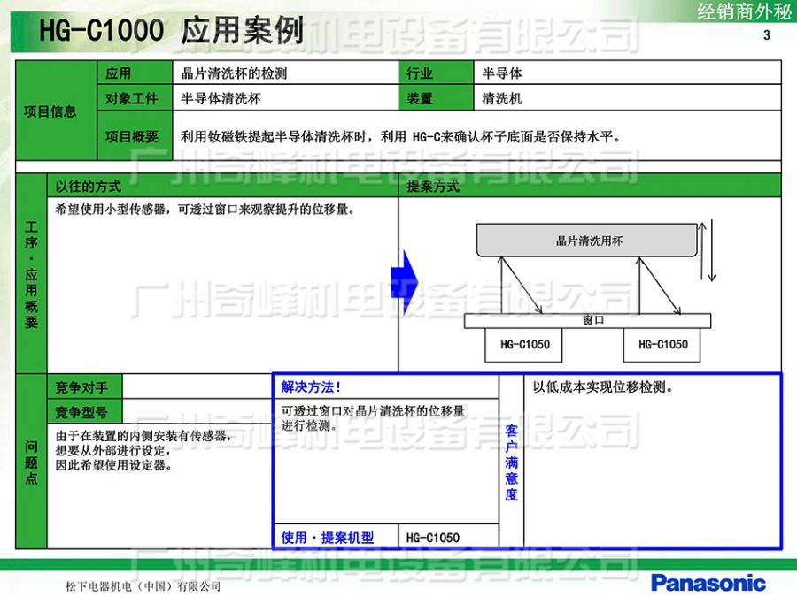Image resolution: width=797 pixels, height=596 pixels.
Task: Click the empty 竞争型号 value field
Action: [x=197, y=412]
